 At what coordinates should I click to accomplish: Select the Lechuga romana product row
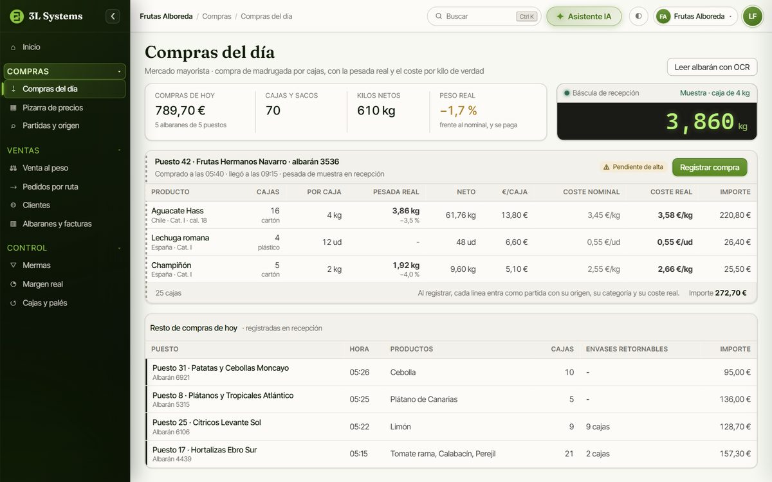pos(451,242)
